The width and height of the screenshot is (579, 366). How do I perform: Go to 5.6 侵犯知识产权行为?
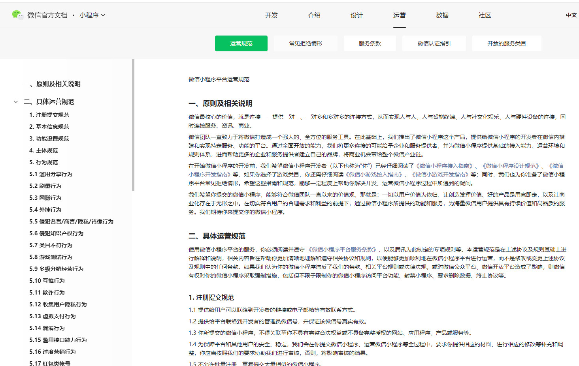(57, 233)
